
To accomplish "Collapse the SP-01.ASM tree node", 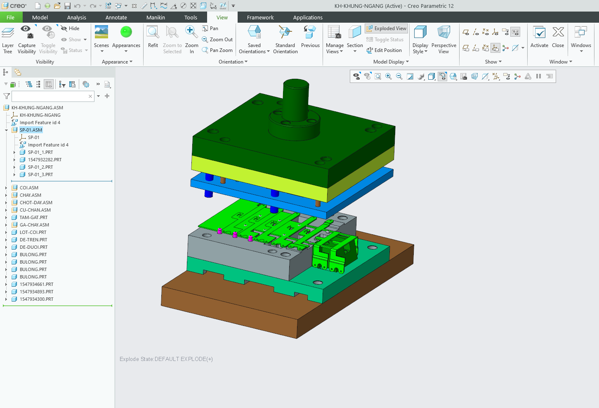I will (x=6, y=130).
